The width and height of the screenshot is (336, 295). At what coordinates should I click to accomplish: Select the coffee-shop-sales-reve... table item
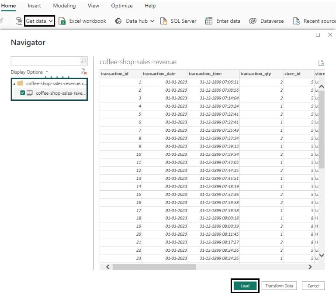pos(61,93)
